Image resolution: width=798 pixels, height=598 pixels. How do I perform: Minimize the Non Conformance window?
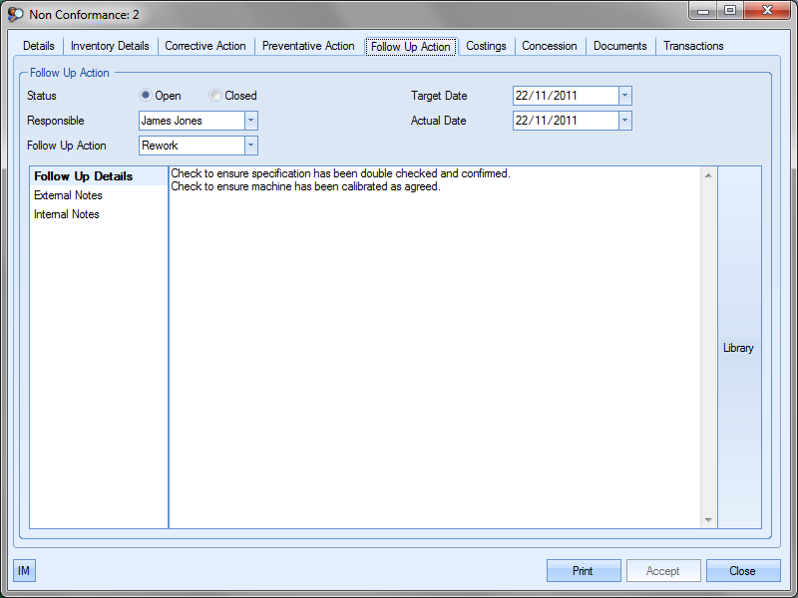pos(703,10)
